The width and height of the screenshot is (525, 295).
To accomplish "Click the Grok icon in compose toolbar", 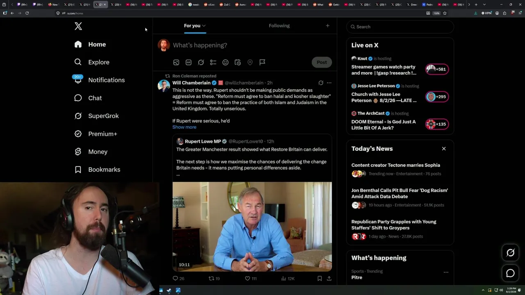I will [201, 62].
